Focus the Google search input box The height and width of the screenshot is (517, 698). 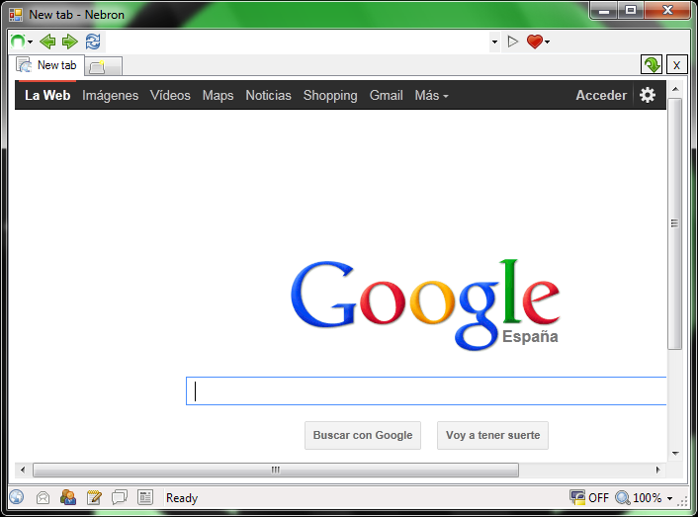426,391
